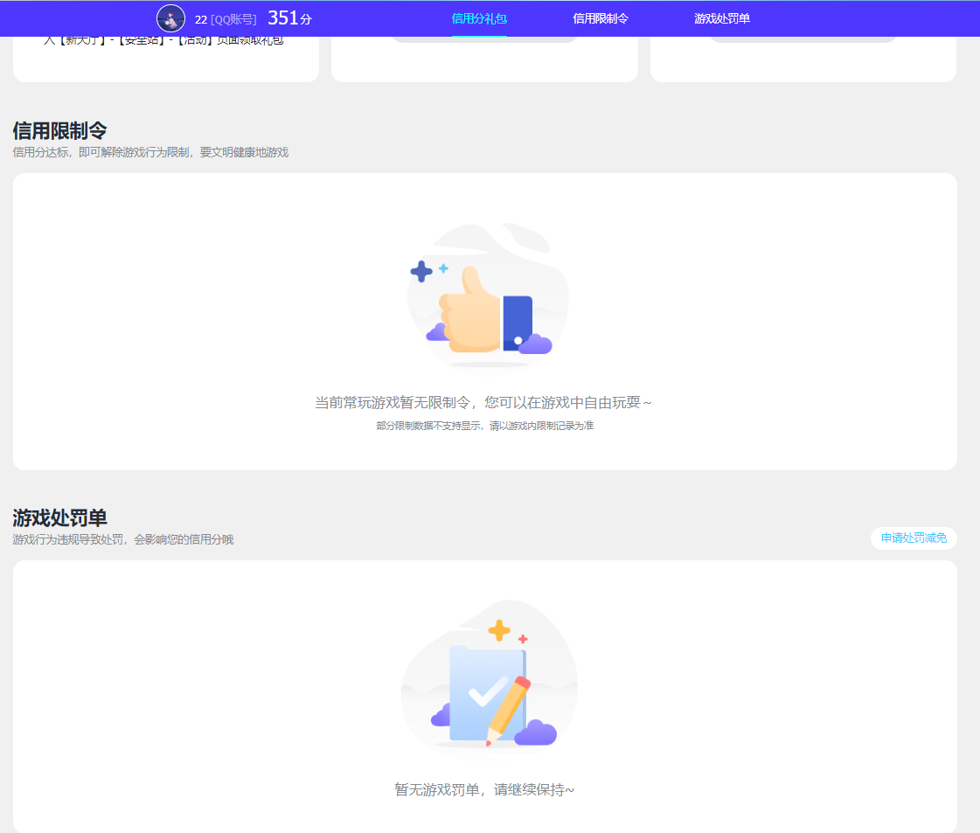Switch to the 信用分礼包 tab

click(479, 18)
